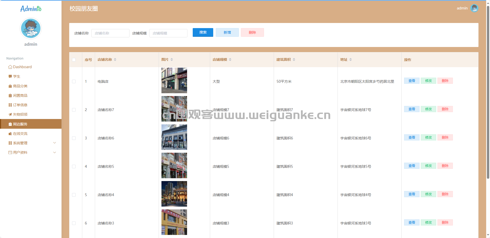The image size is (490, 238).
Task: Click the 新增 button
Action: tap(227, 32)
